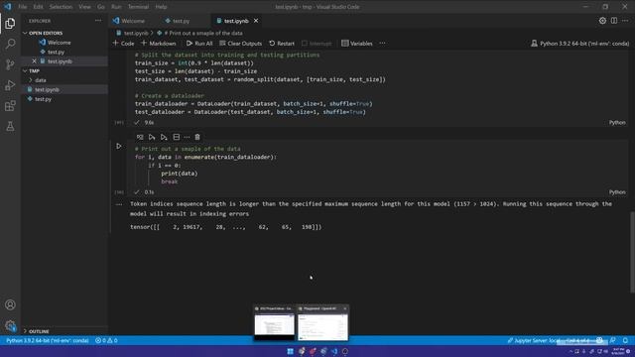The width and height of the screenshot is (635, 357).
Task: Click Python interpreter in status bar
Action: [48, 340]
